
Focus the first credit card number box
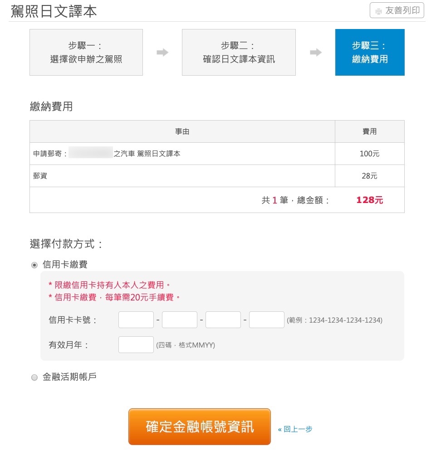point(136,320)
